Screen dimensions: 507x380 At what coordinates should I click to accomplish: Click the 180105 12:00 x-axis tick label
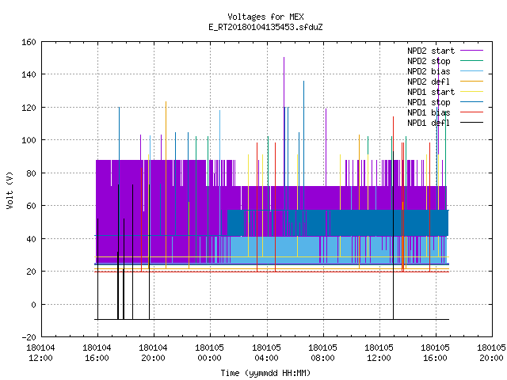[x=379, y=353]
